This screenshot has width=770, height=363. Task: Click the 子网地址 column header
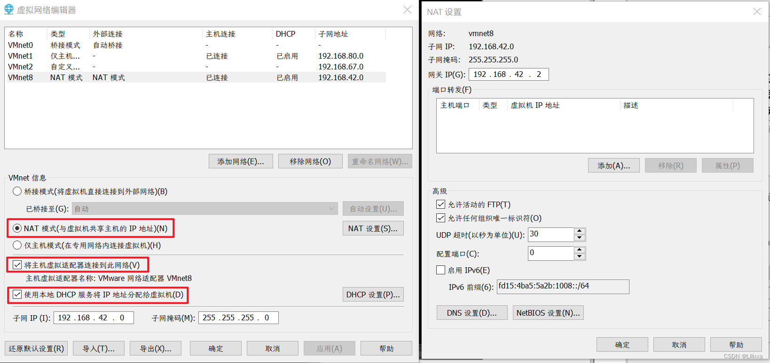(350, 34)
